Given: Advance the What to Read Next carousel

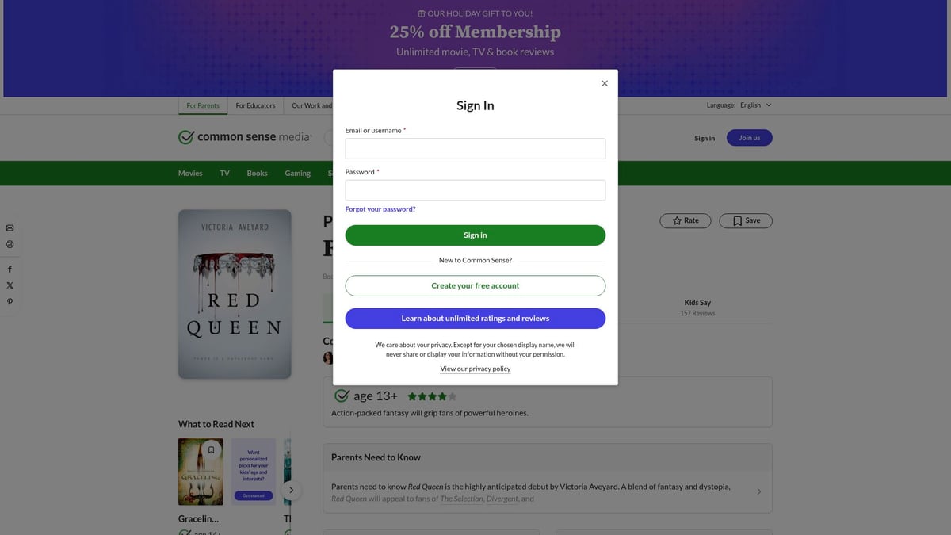Looking at the screenshot, I should [291, 490].
